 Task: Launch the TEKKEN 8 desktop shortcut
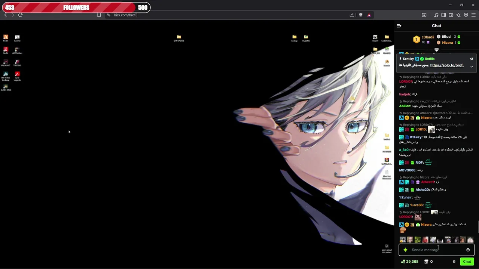[x=17, y=63]
